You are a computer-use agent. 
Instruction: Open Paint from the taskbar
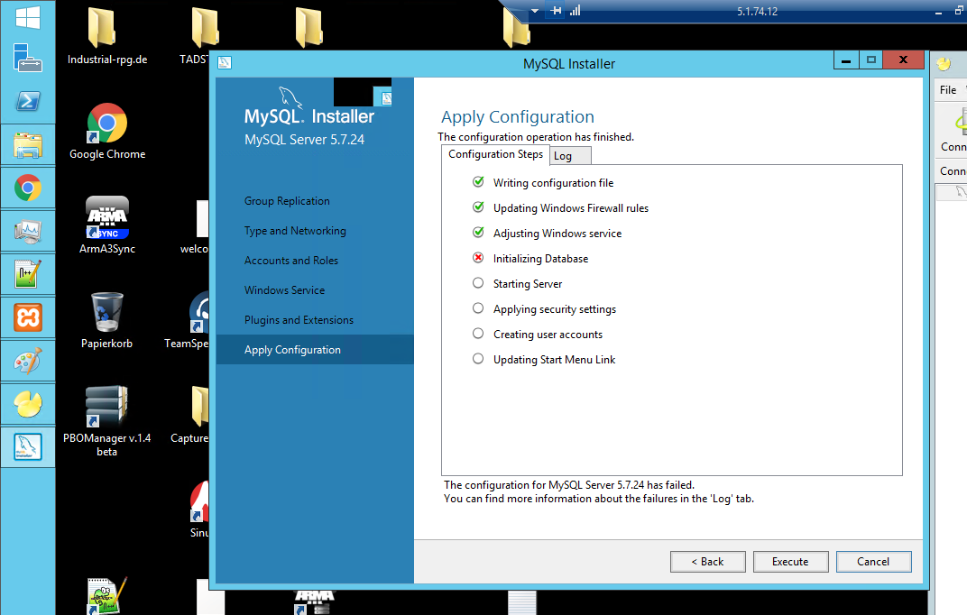click(28, 361)
